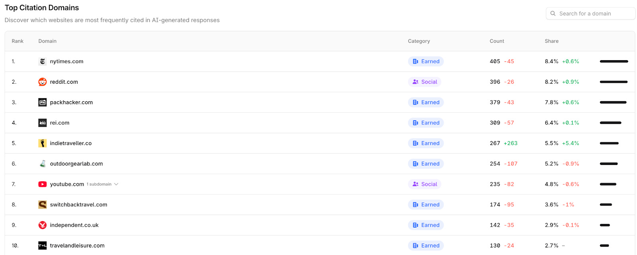
Task: Click share value 3.6%
Action: click(x=551, y=204)
